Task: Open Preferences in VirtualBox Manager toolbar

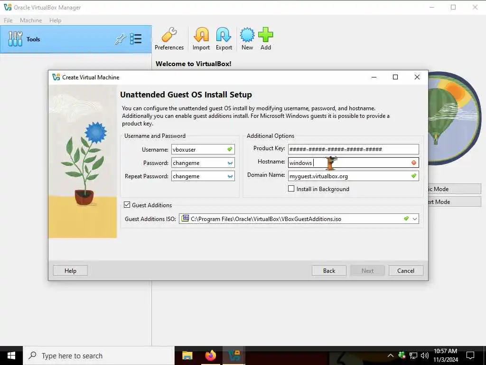Action: coord(169,39)
